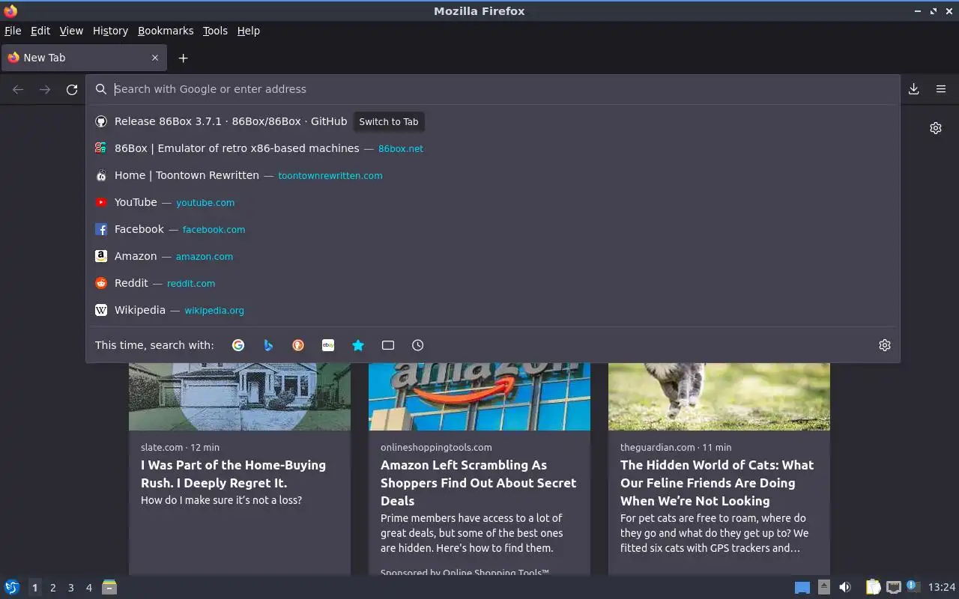The image size is (959, 599).
Task: Open the Bookmarks menu
Action: pos(166,31)
